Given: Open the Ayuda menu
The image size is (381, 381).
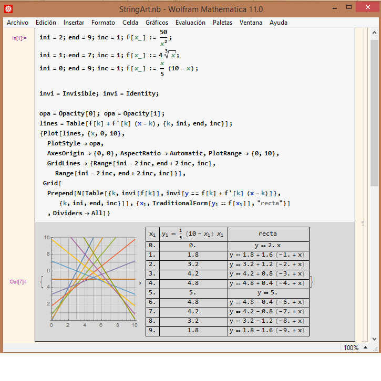Looking at the screenshot, I should 279,23.
